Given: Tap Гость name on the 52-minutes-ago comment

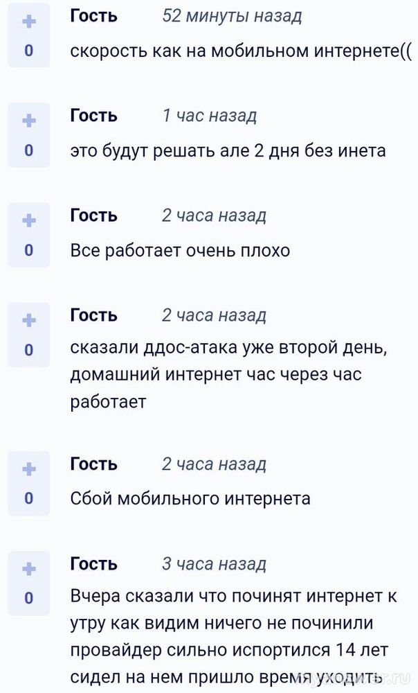Looking at the screenshot, I should [x=94, y=17].
